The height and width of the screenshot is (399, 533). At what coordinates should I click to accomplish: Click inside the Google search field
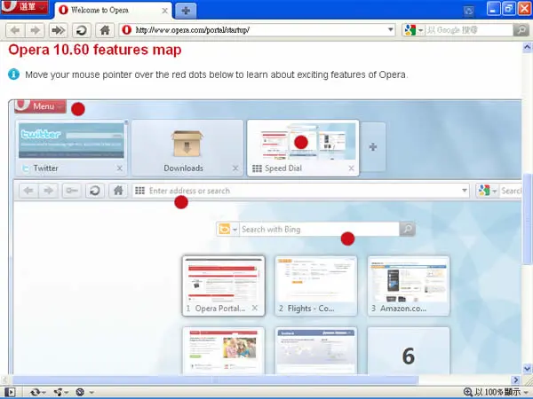(468, 30)
